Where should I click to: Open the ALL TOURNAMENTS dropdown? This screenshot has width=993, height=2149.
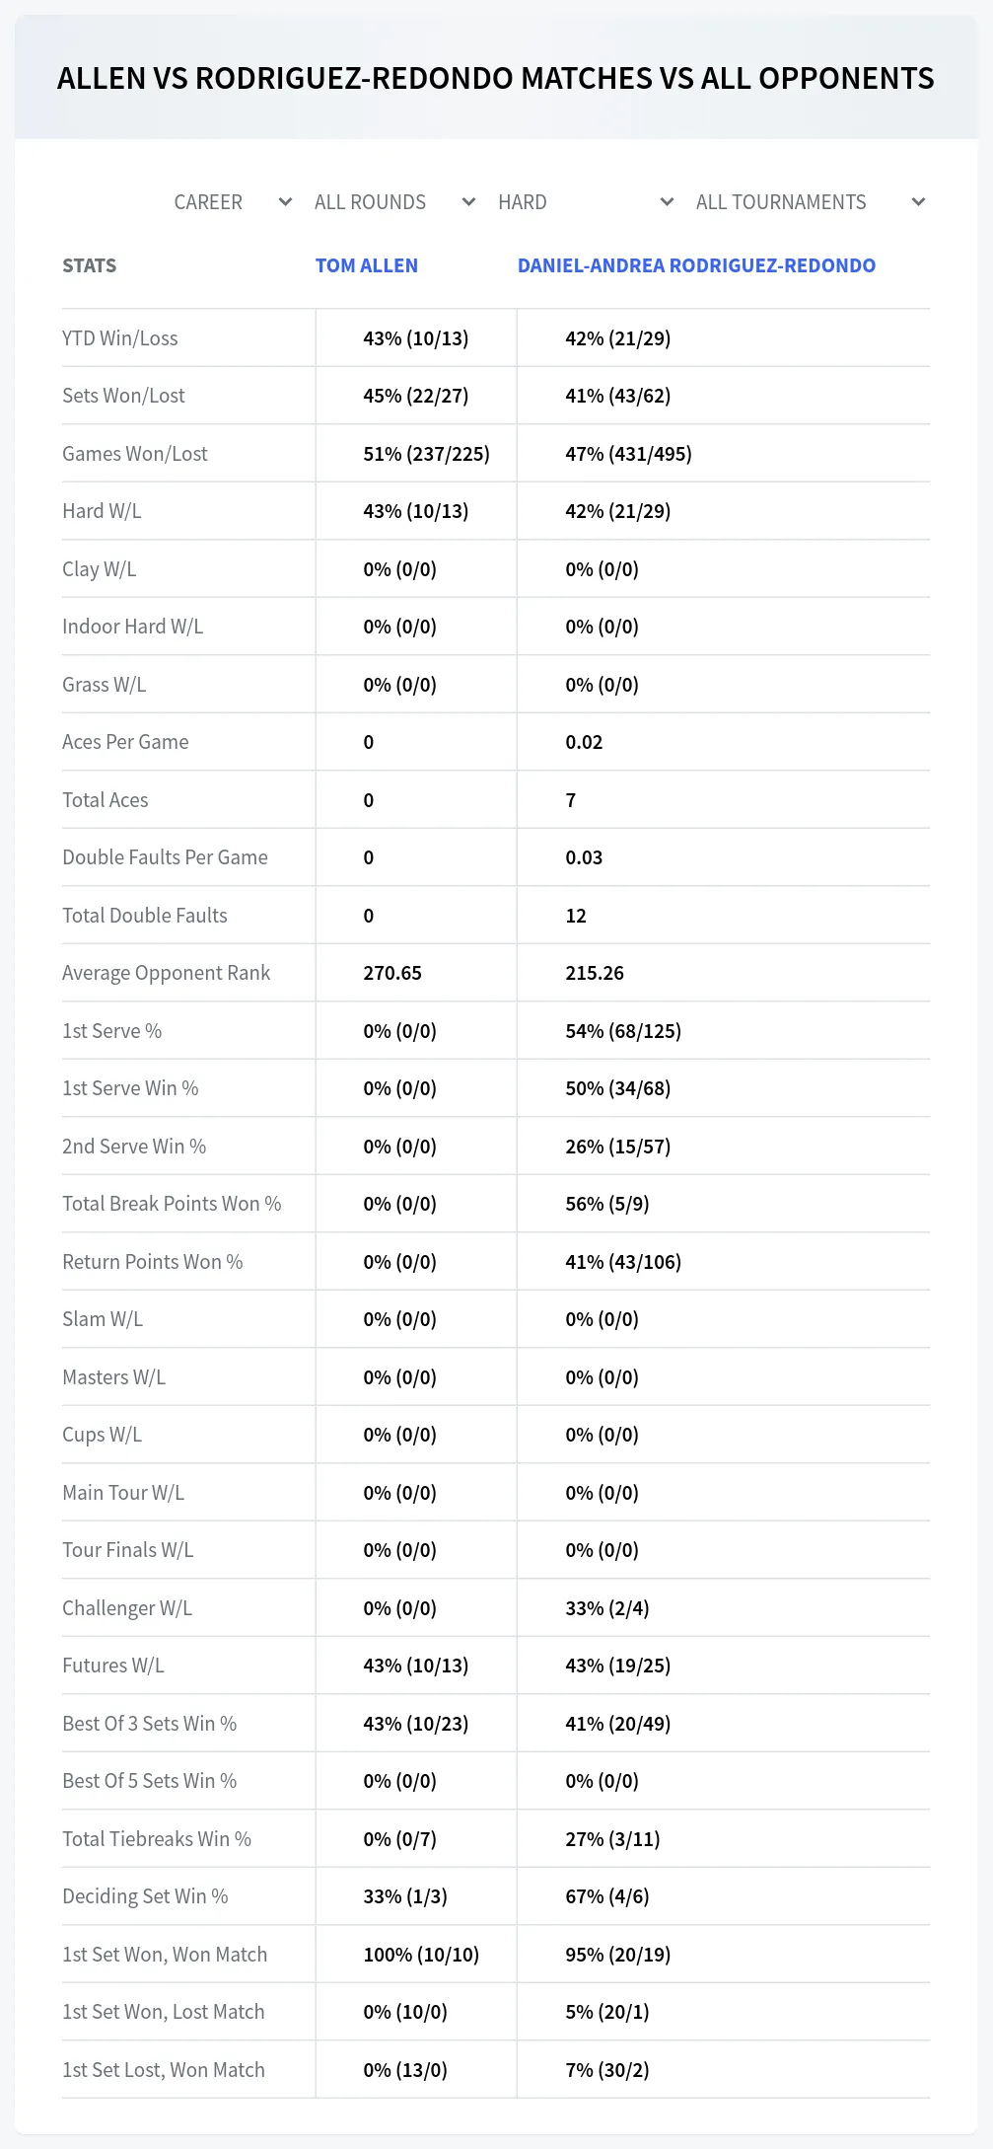(x=811, y=202)
